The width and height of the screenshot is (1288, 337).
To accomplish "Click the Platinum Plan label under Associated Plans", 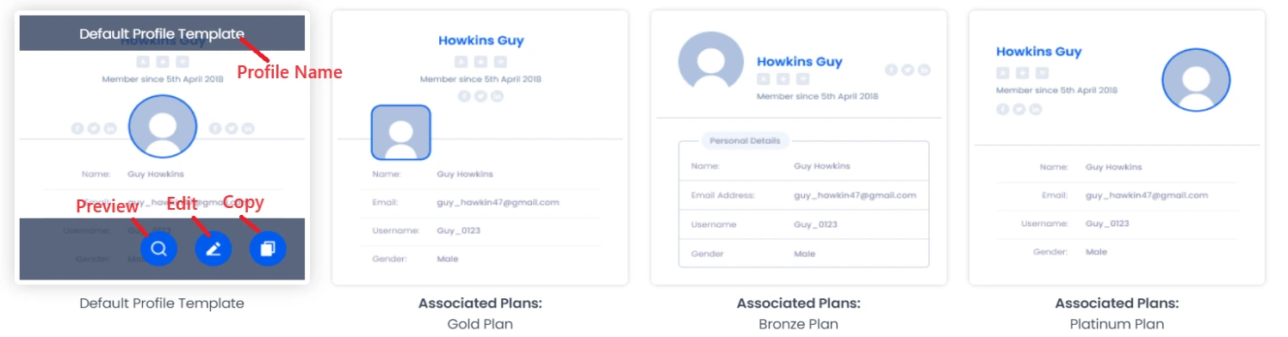I will pos(1117,324).
